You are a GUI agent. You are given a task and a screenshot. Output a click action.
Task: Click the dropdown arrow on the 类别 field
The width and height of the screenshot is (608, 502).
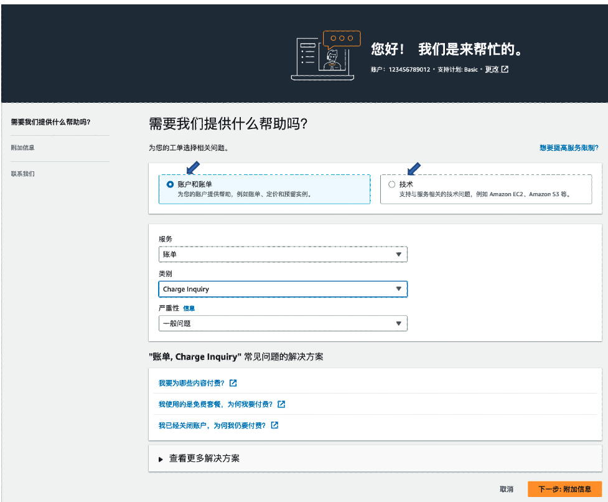399,289
